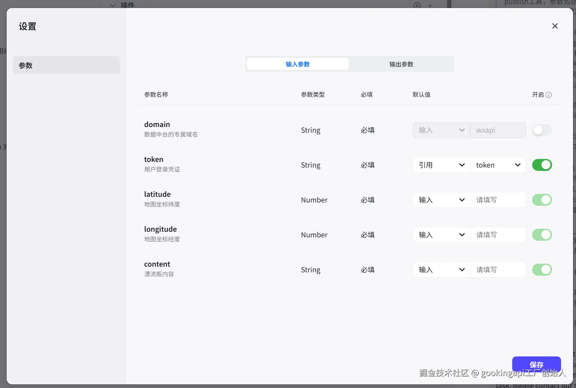The height and width of the screenshot is (388, 576).
Task: Toggle the latitude parameter switch
Action: [542, 200]
